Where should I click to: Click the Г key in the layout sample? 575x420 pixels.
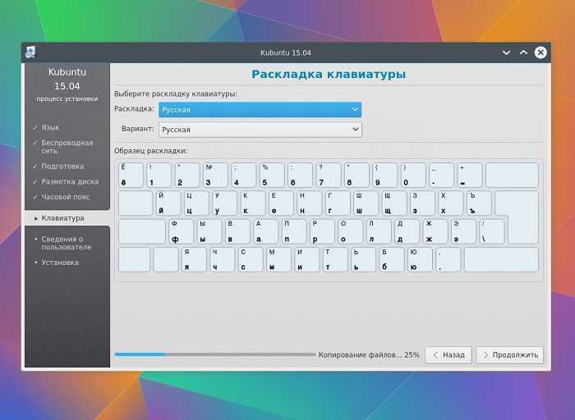[338, 203]
